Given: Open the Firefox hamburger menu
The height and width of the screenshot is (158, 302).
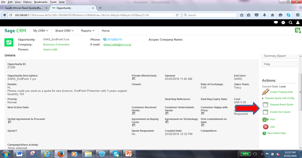Looking at the screenshot, I should coord(298,15).
